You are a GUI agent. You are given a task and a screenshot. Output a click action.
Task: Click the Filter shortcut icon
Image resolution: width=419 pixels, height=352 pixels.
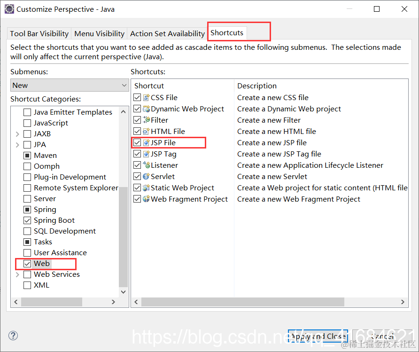click(146, 120)
